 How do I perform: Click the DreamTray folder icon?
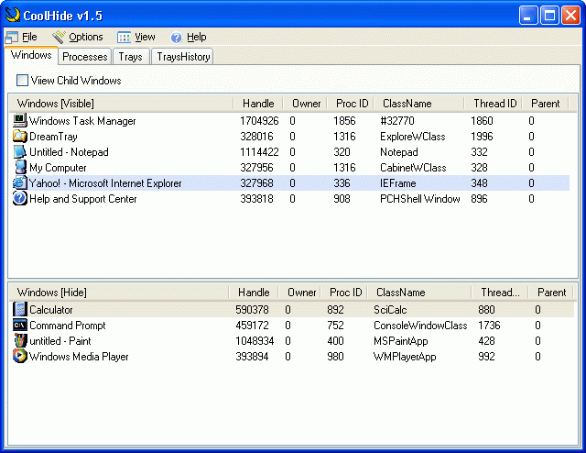(20, 137)
